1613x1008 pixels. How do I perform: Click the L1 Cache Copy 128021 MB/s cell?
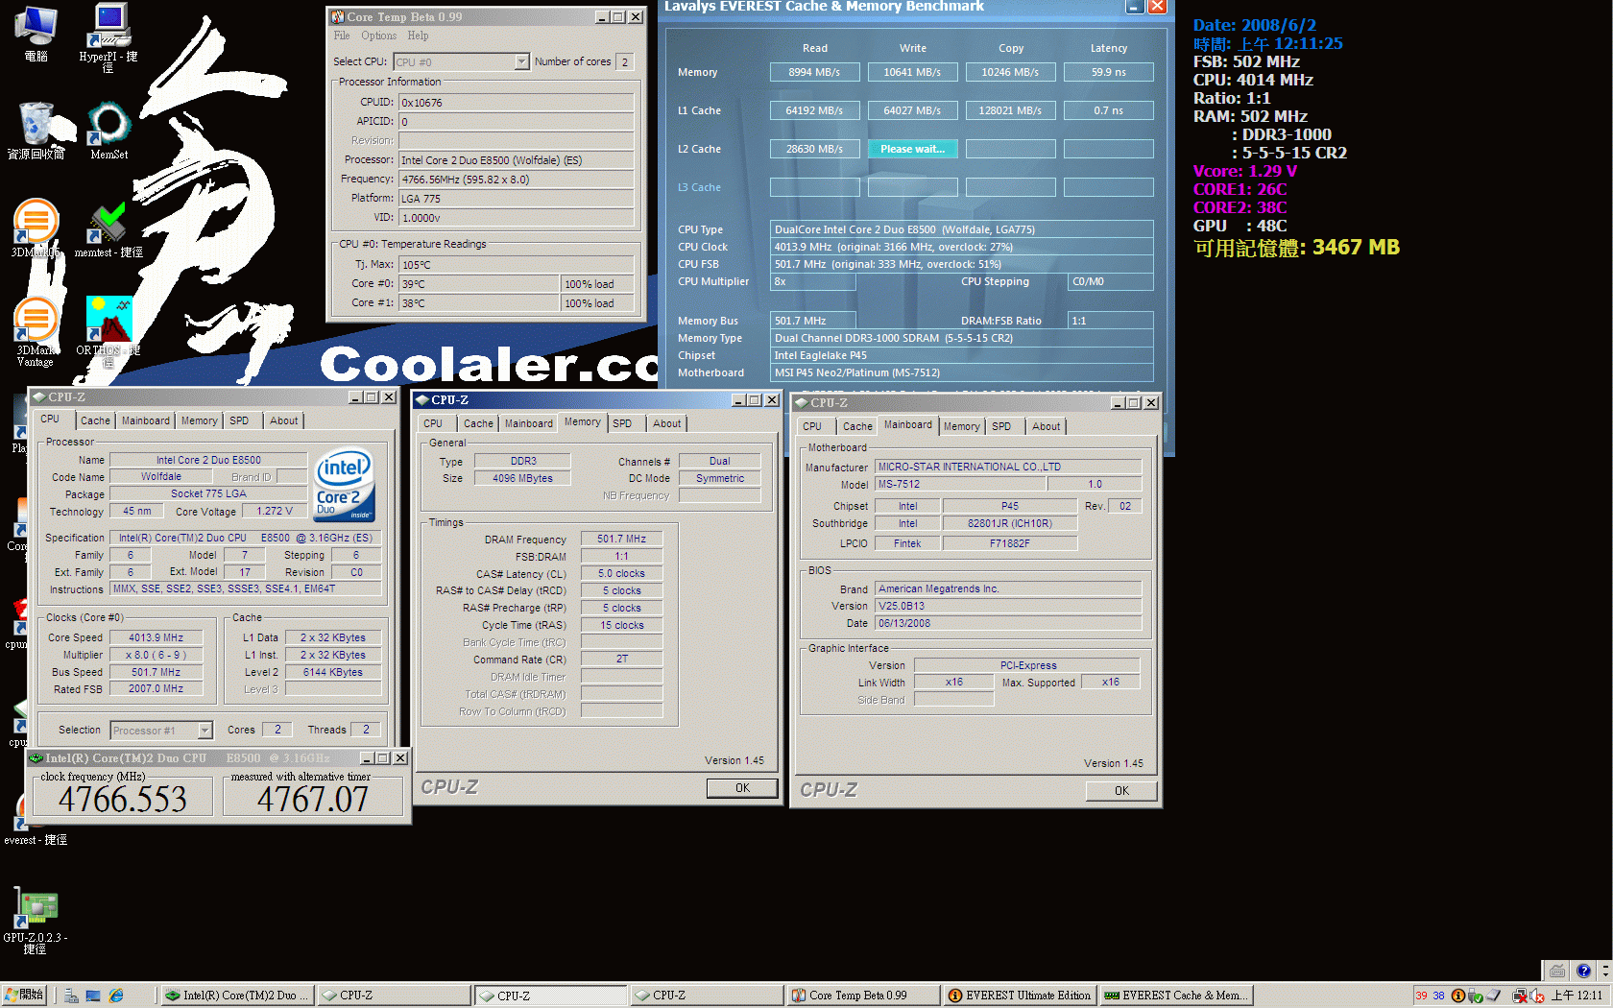[1010, 110]
